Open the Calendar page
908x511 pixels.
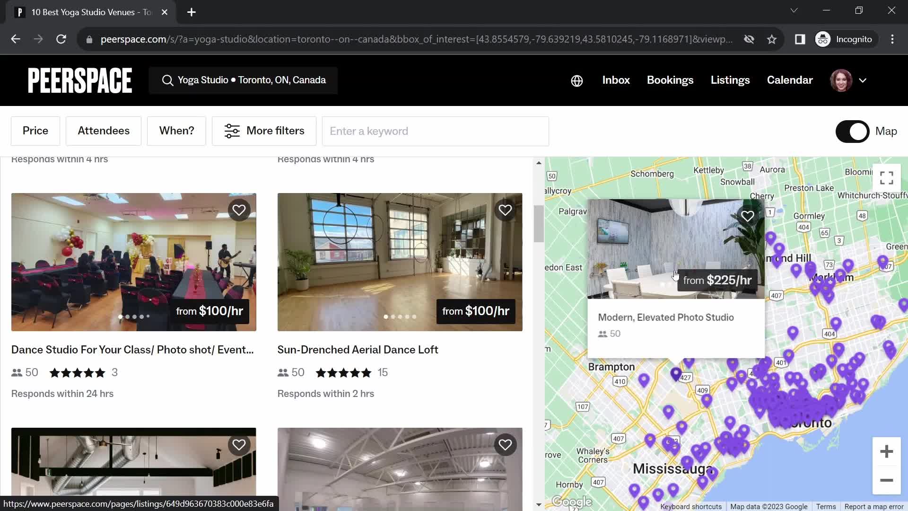tap(789, 80)
